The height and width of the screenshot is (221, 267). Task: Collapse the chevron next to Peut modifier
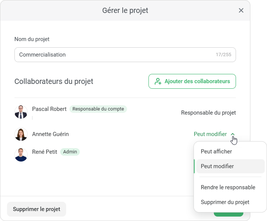point(233,135)
